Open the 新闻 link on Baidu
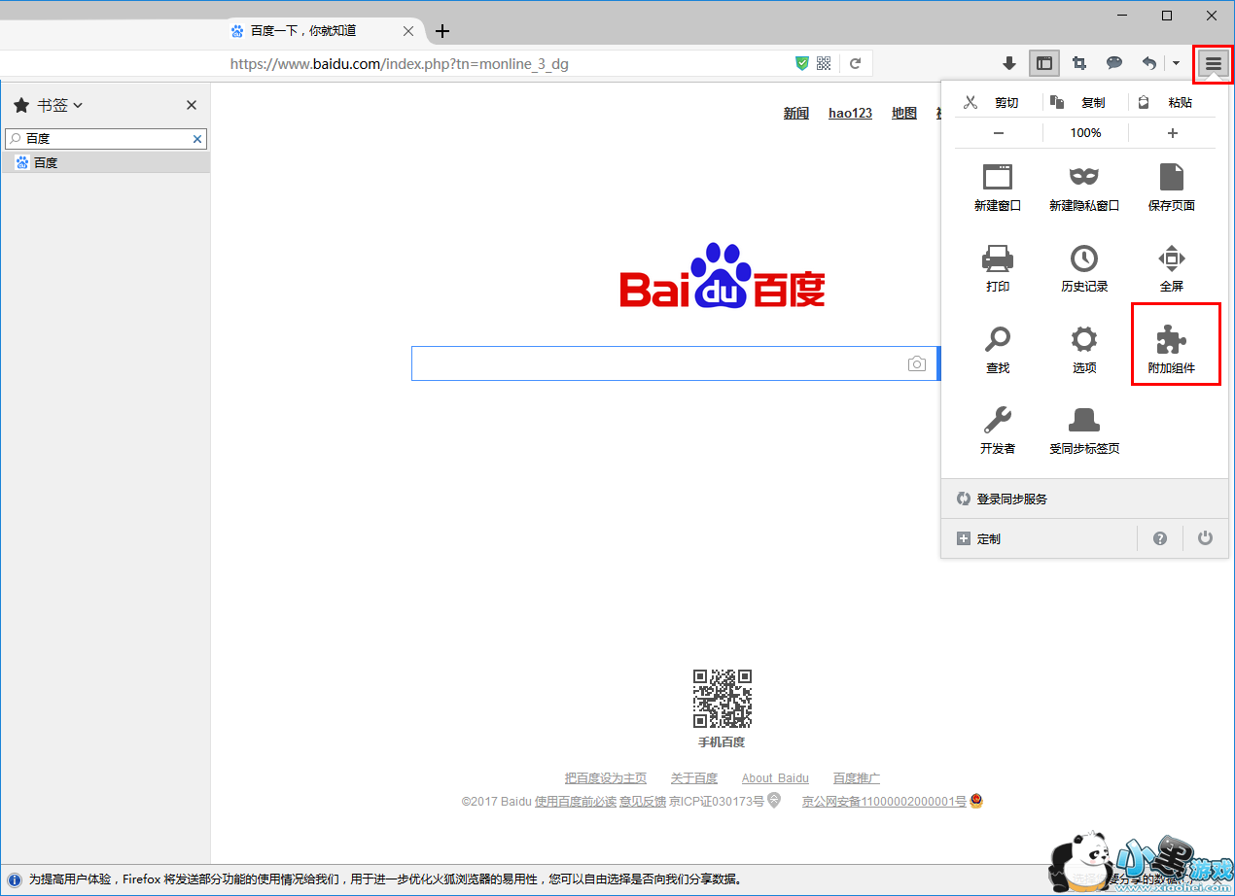 tap(796, 114)
